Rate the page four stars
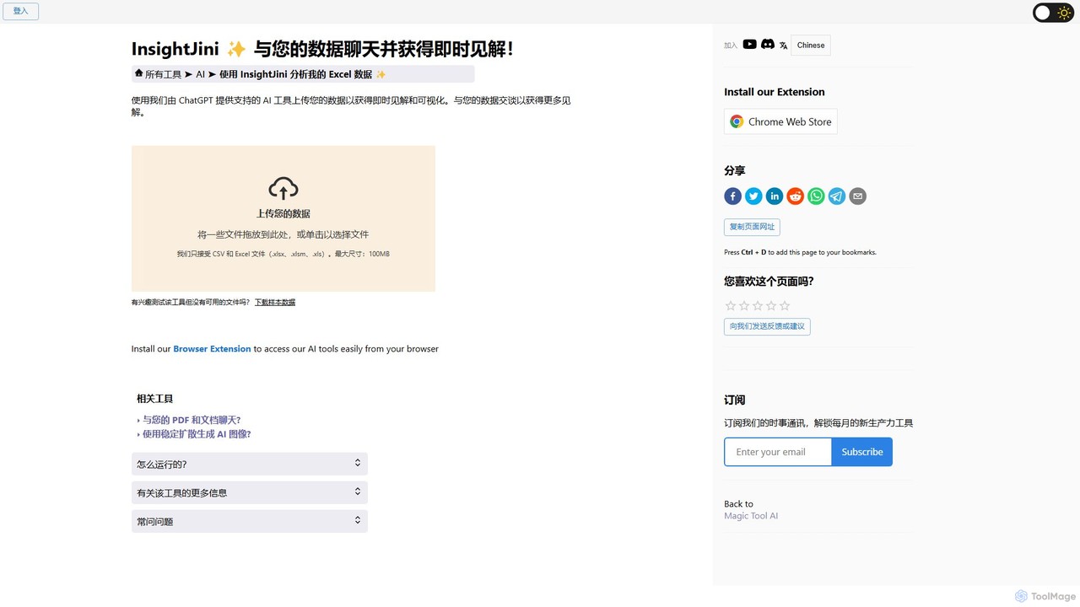 [771, 305]
